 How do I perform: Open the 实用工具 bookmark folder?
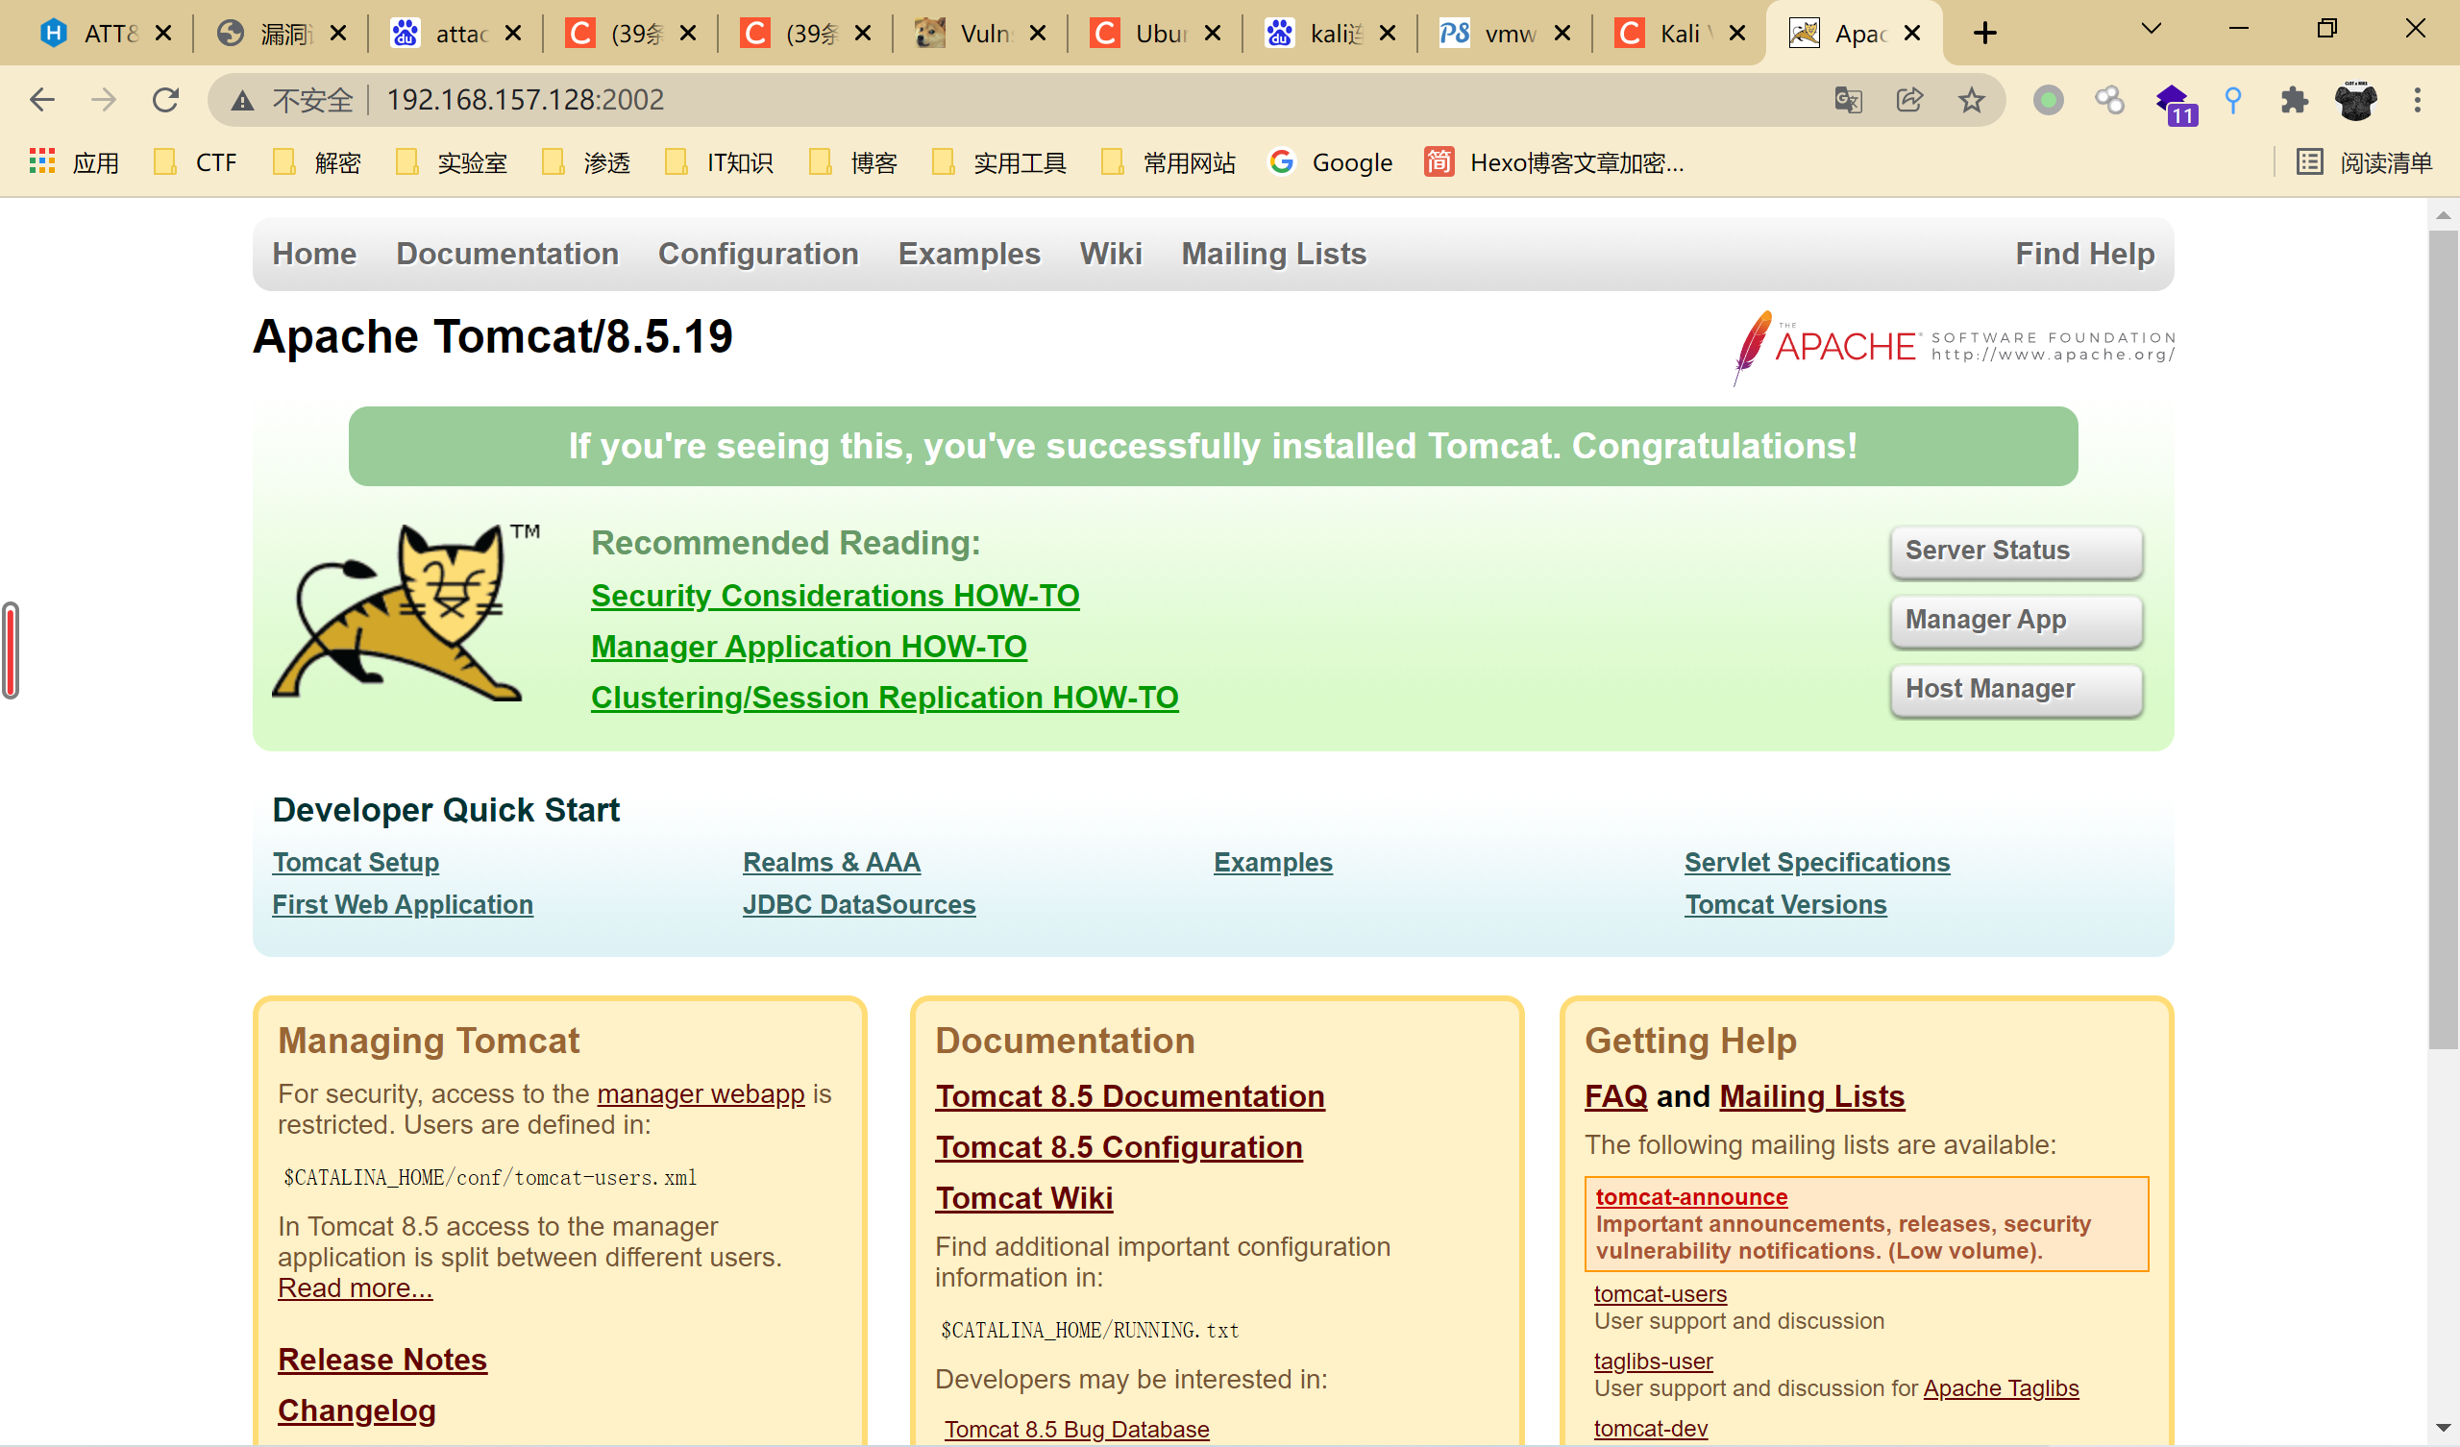point(998,162)
